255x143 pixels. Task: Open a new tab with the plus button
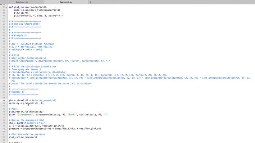click(90, 2)
